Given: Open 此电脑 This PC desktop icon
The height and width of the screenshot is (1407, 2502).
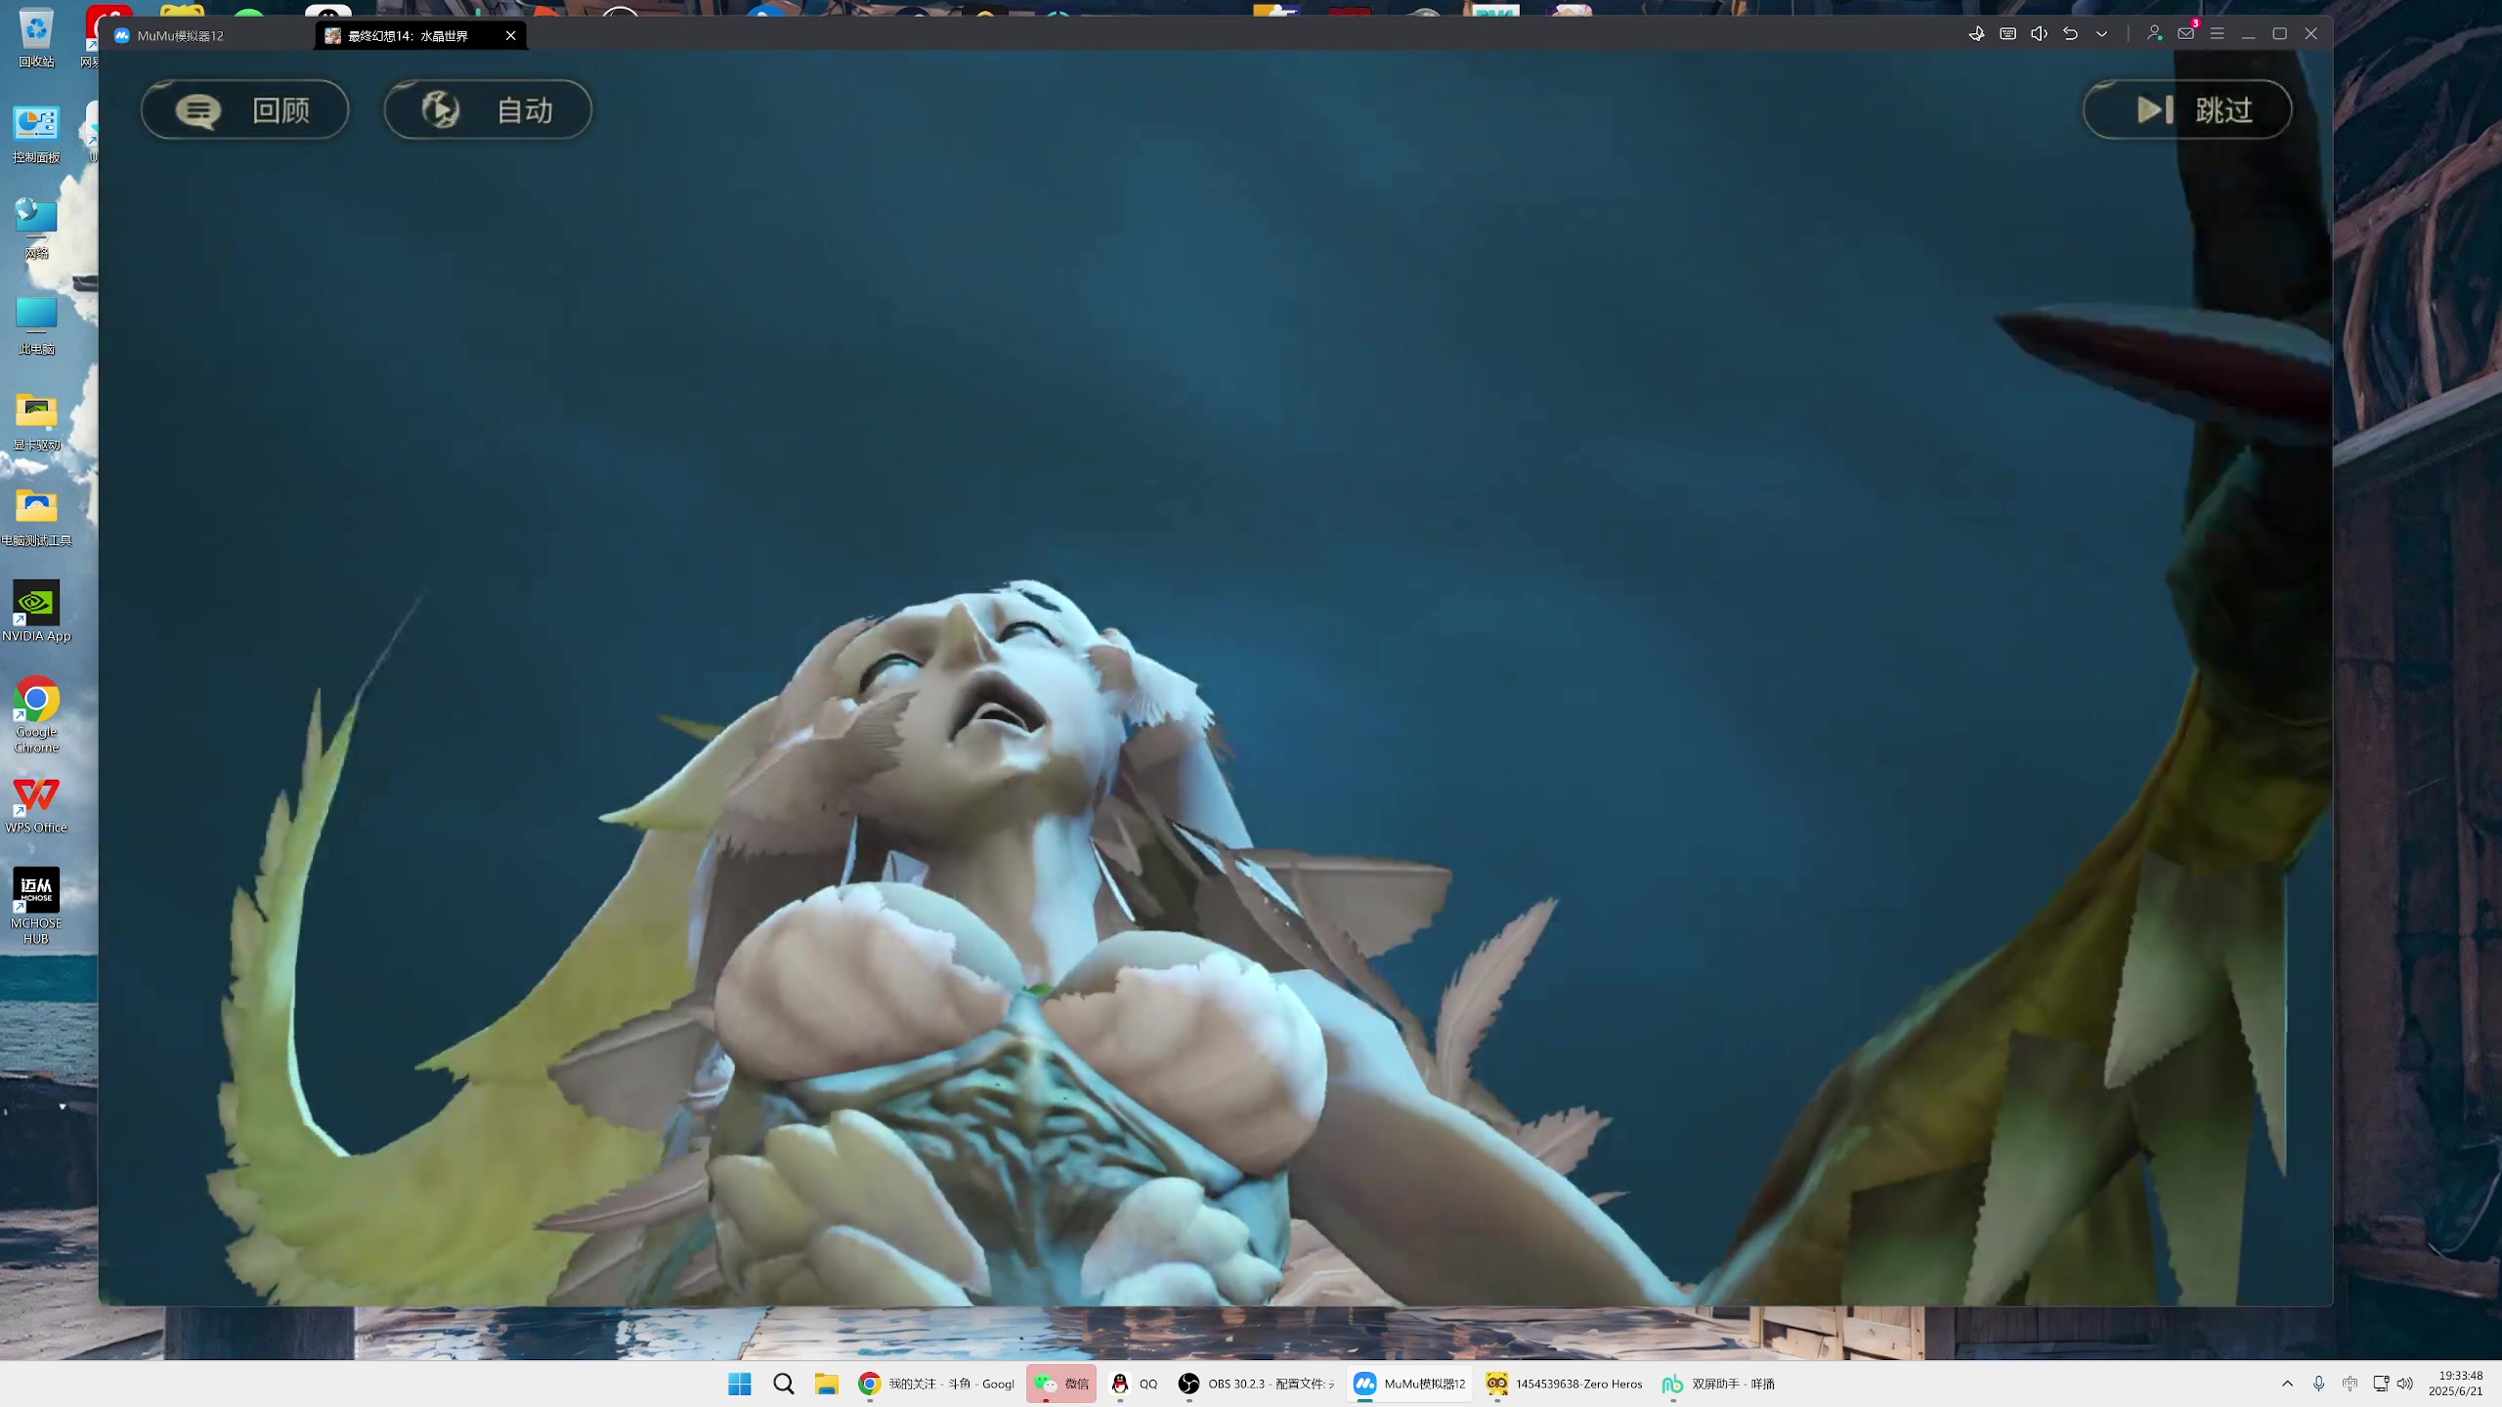Looking at the screenshot, I should pos(36,325).
